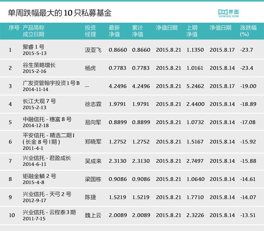Viewport: 264px width, 231px height.
Task: Click the decline value -14.61
Action: click(x=248, y=179)
